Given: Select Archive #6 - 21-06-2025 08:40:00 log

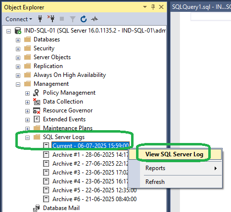Looking at the screenshot, I should click(x=94, y=199).
